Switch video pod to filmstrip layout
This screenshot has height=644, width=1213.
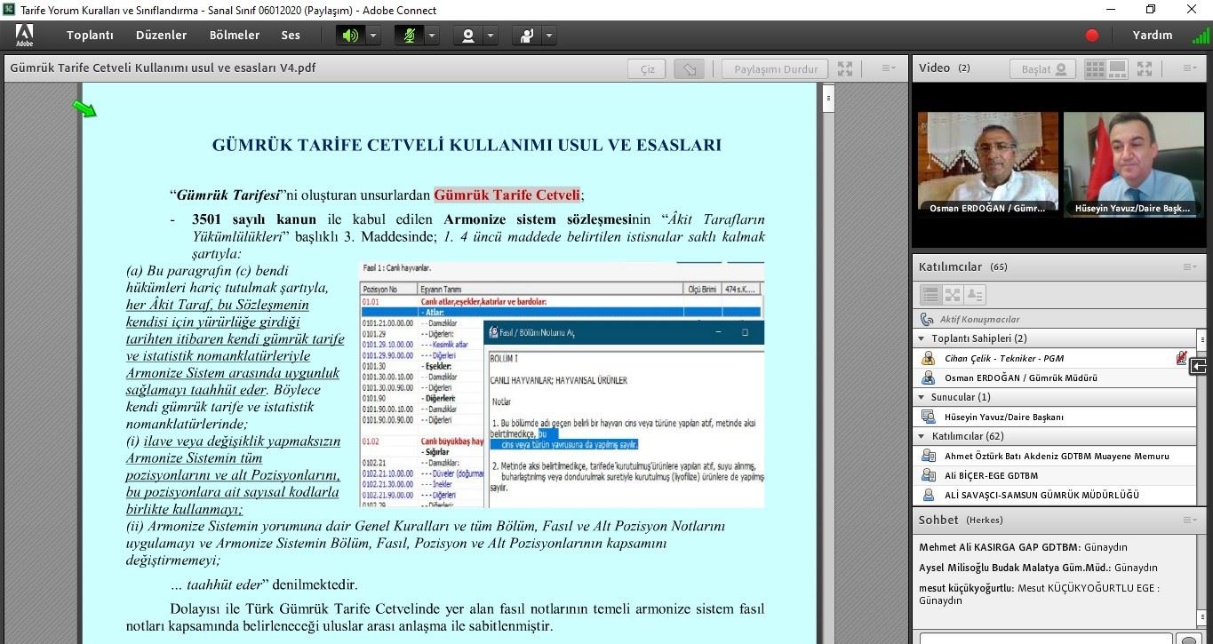[1117, 68]
